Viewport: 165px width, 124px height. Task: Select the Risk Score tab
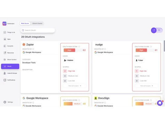pos(25,23)
